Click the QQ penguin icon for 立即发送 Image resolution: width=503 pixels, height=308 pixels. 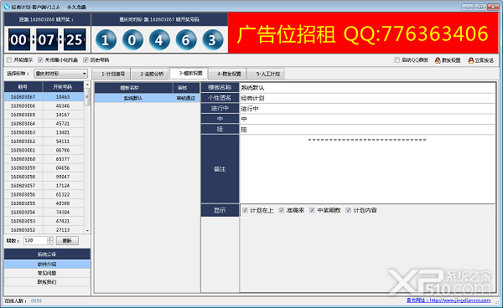click(x=471, y=60)
